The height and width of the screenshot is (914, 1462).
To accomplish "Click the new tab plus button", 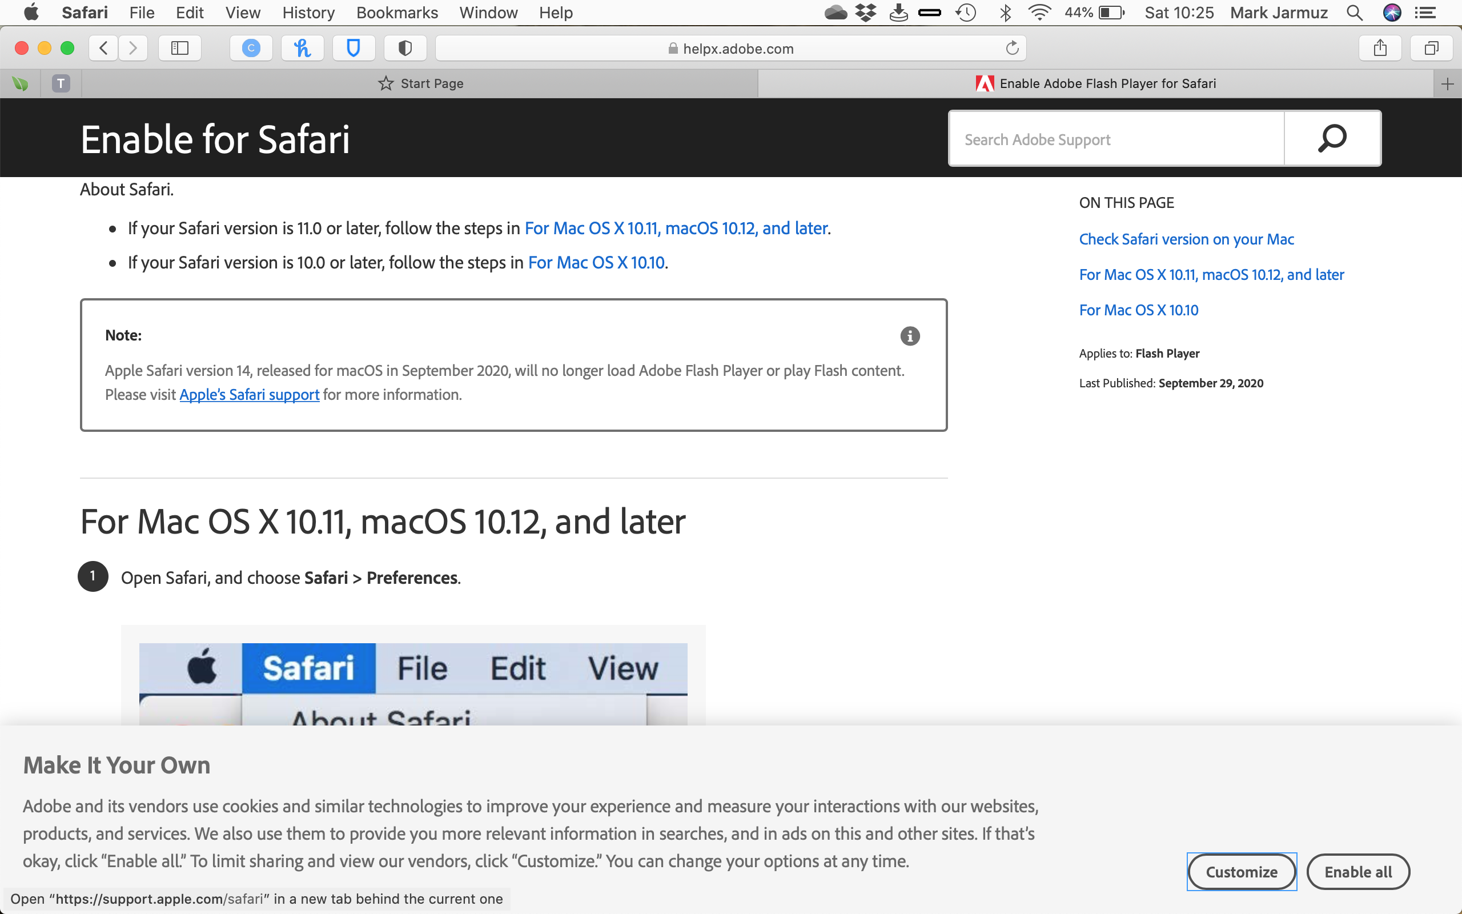I will (1448, 83).
